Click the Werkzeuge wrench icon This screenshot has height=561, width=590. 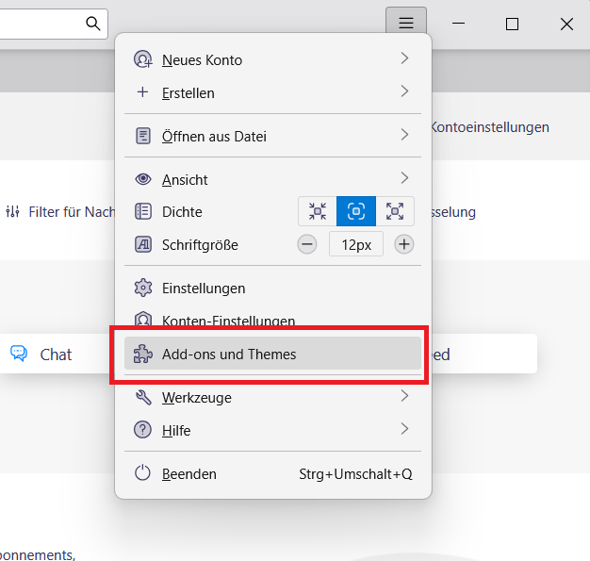pyautogui.click(x=143, y=397)
